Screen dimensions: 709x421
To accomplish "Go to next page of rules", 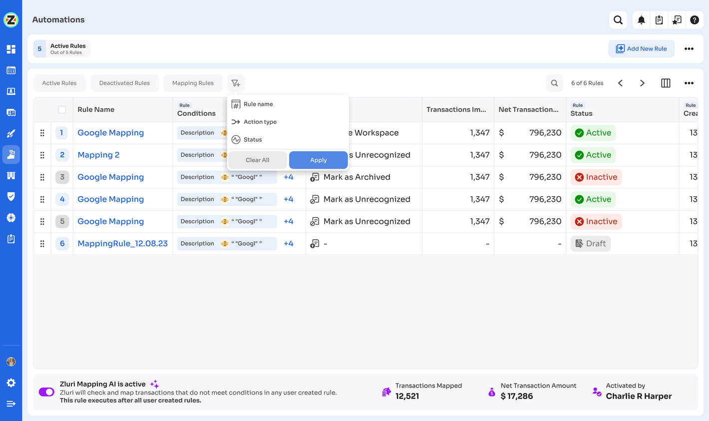I will [x=642, y=83].
